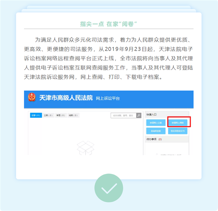Click the 天津市高级人民法院 title
The width and height of the screenshot is (218, 211).
click(66, 98)
